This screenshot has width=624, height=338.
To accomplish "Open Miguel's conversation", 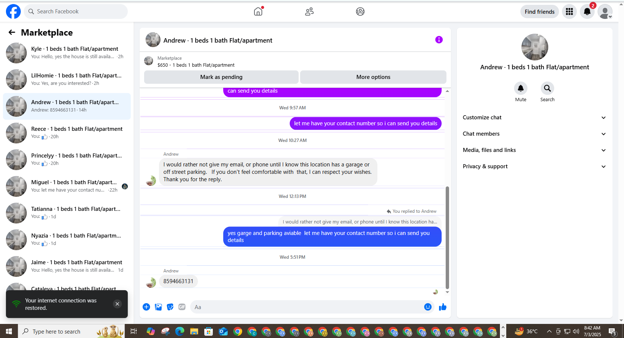I will click(x=67, y=186).
